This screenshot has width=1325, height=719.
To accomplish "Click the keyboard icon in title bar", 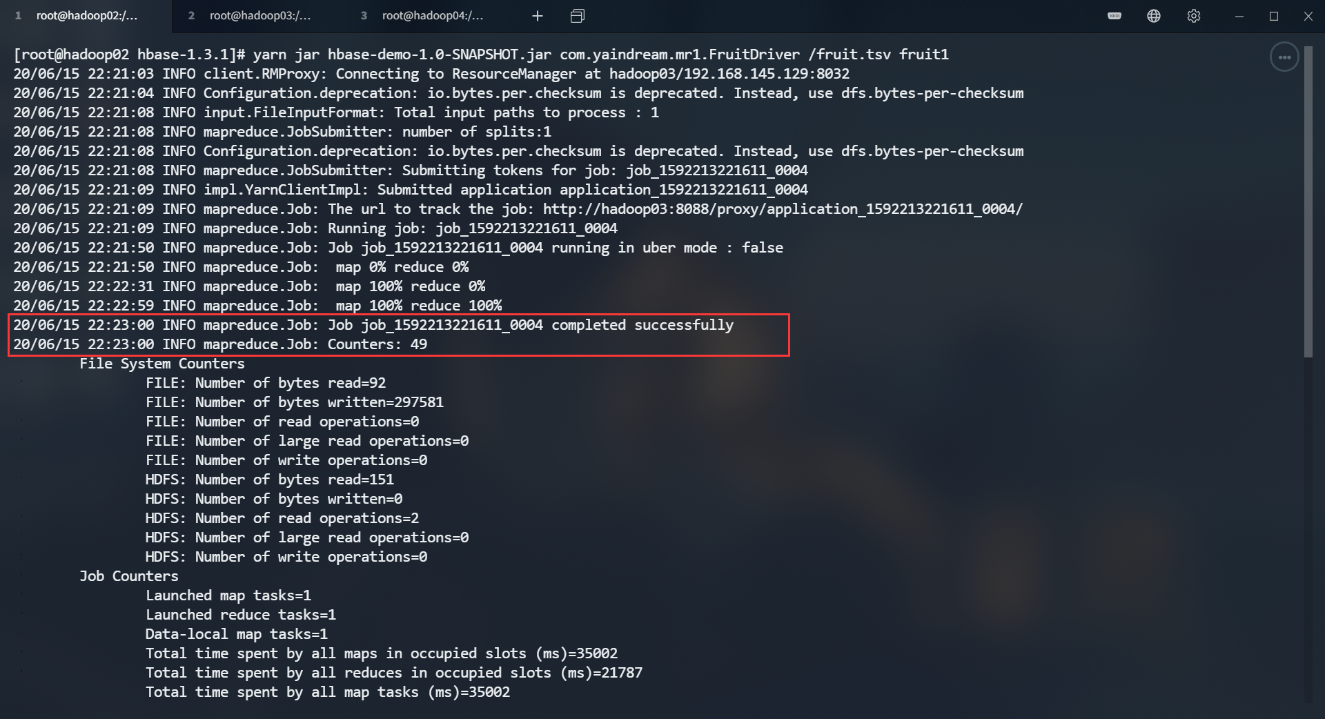I will click(x=1115, y=16).
